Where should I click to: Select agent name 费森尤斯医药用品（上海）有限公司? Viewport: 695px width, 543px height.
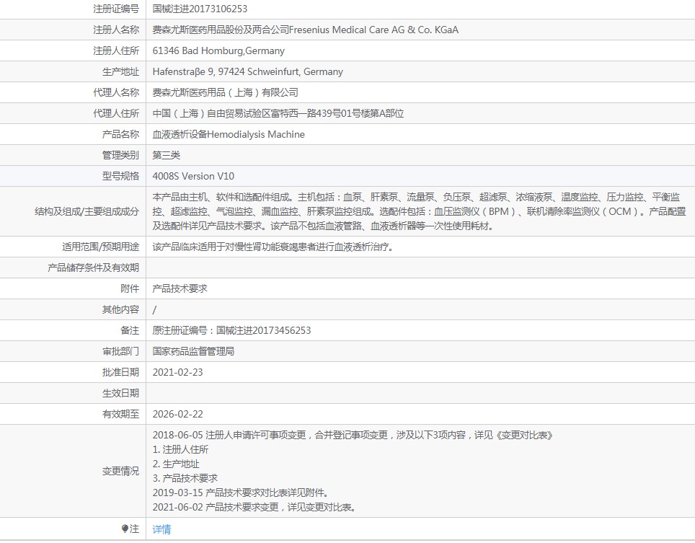(x=225, y=92)
